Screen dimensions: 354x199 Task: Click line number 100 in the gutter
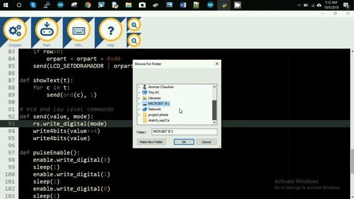pyautogui.click(x=10, y=174)
